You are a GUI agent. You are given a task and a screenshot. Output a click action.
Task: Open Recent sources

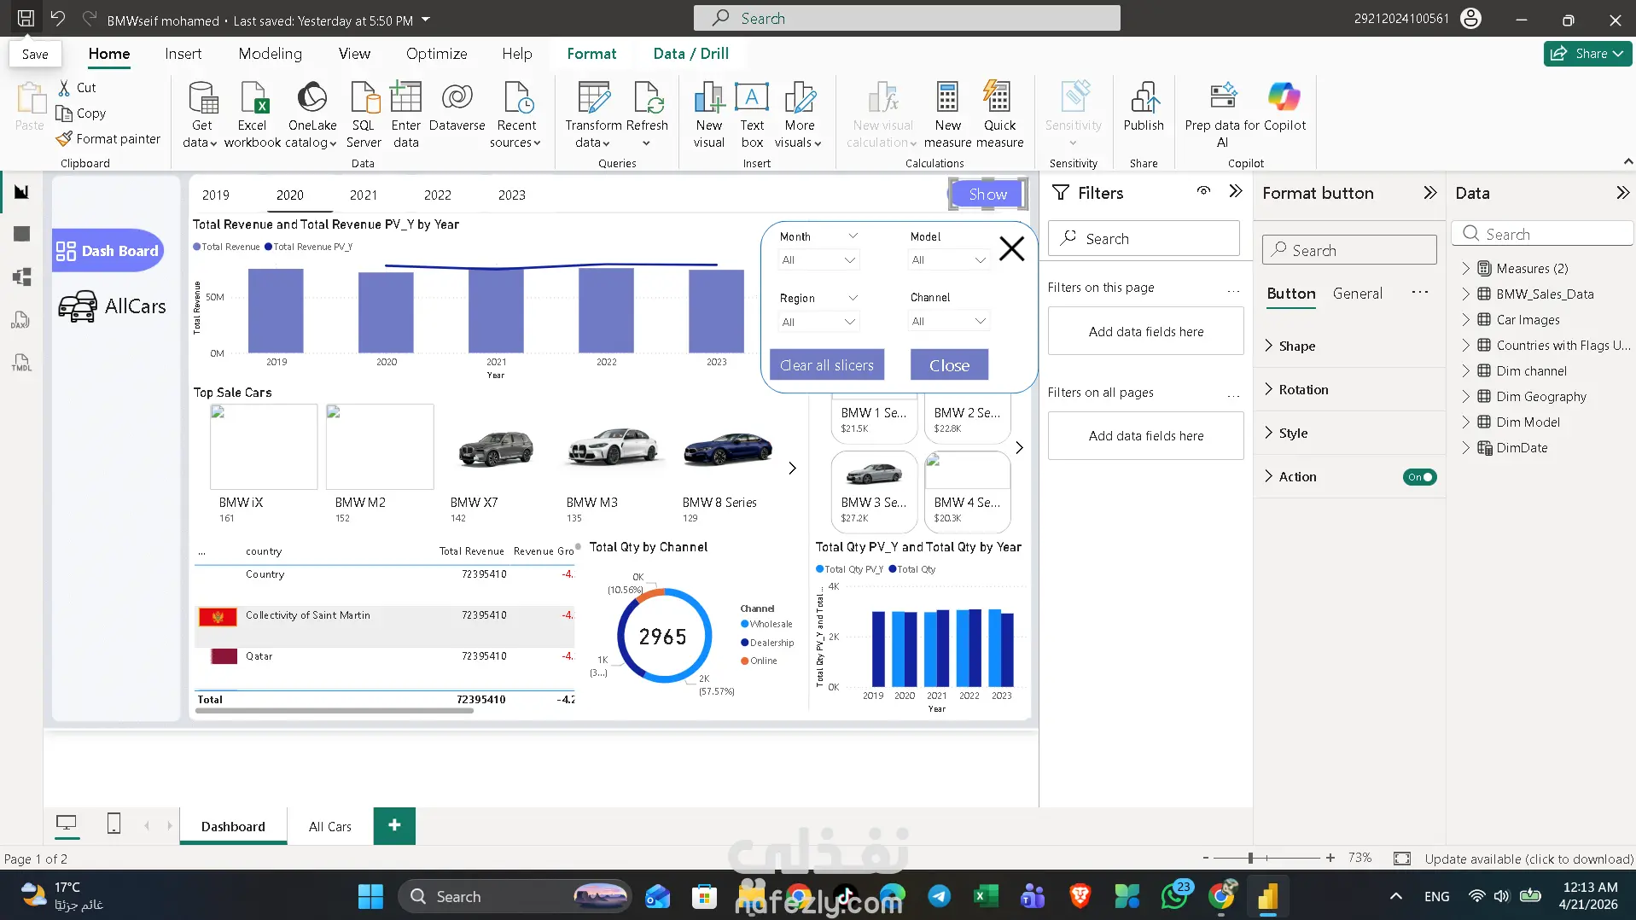pos(516,114)
